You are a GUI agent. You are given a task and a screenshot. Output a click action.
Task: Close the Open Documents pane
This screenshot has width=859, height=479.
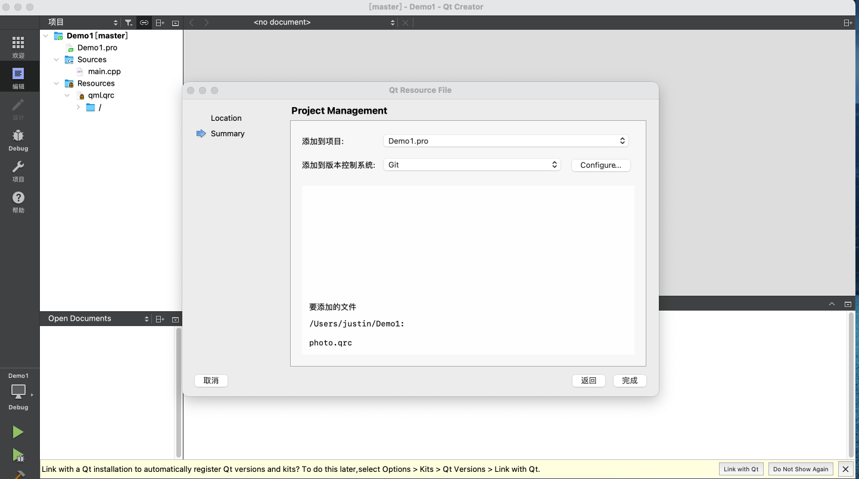click(x=175, y=319)
